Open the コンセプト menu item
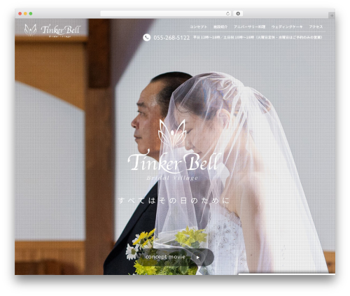 tap(198, 27)
